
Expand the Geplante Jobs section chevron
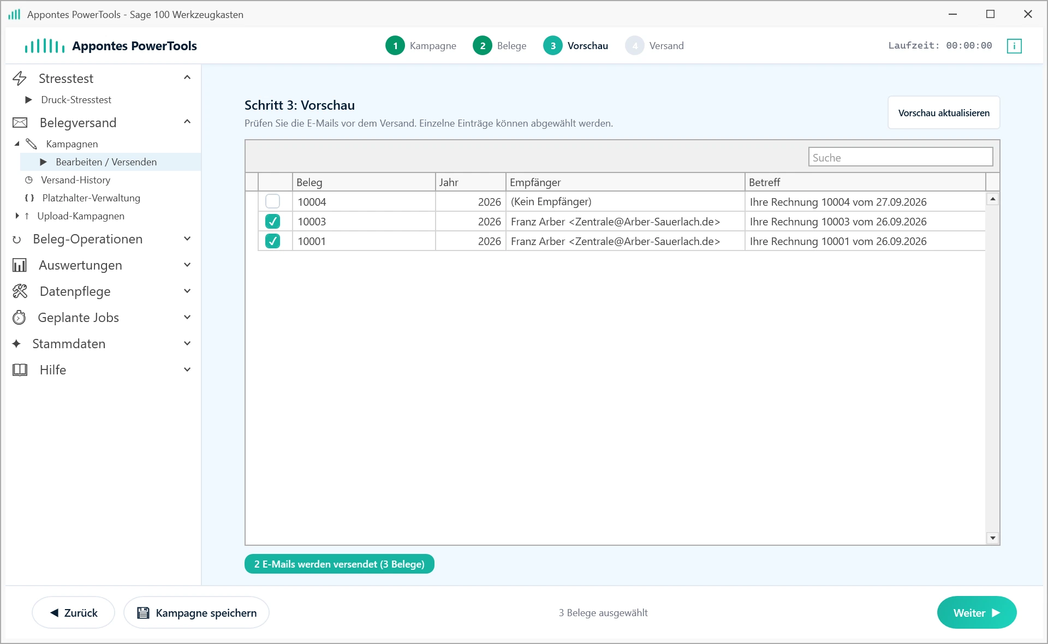(187, 317)
